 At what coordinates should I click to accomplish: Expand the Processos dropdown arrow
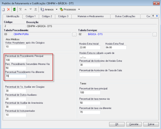coord(79,9)
